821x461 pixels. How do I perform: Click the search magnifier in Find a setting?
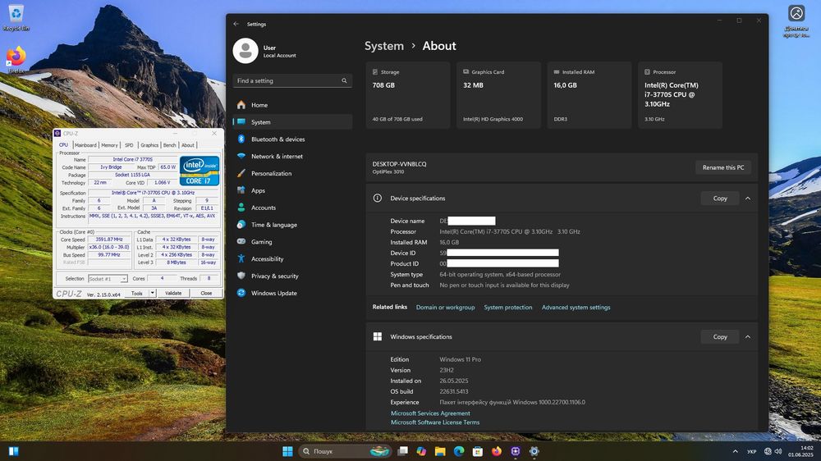tap(344, 80)
